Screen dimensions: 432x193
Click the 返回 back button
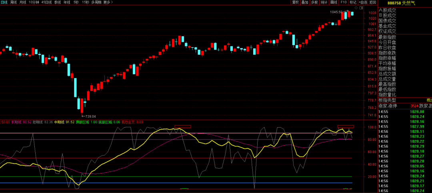pyautogui.click(x=372, y=2)
